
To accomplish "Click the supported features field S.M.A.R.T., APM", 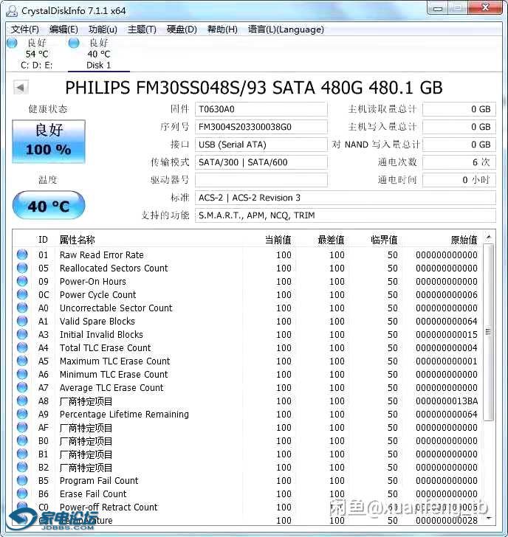I will point(345,215).
